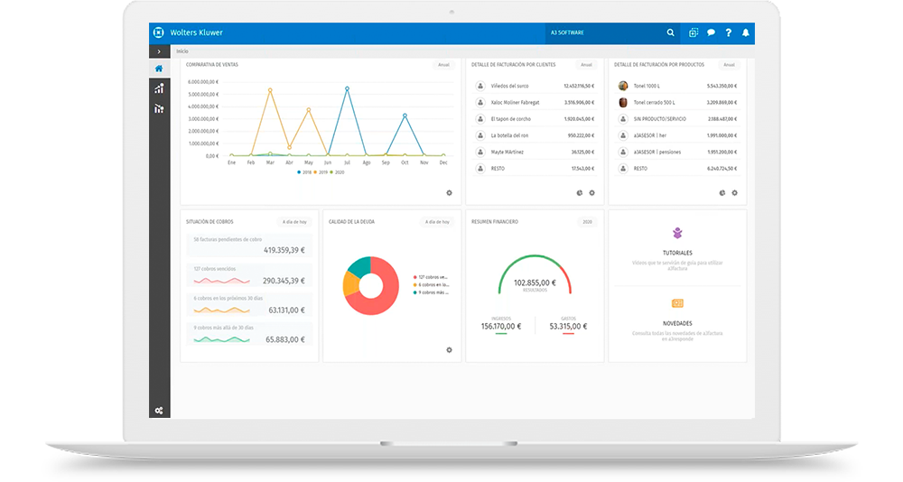Open the Home dashboard sidebar icon

point(159,69)
